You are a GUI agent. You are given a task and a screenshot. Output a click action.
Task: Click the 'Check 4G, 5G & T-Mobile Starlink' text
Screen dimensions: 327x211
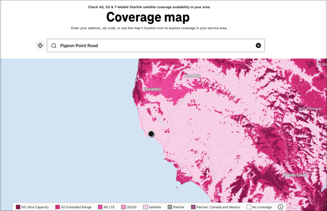[x=149, y=7]
